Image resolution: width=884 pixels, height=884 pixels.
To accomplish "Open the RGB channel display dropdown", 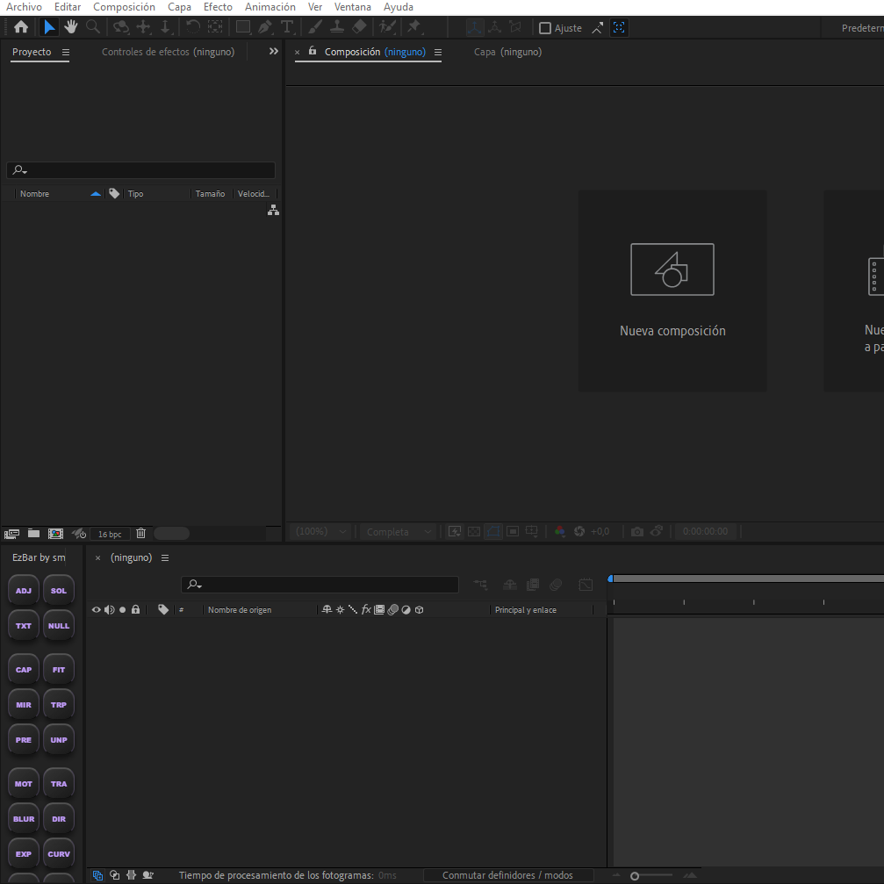I will click(559, 531).
